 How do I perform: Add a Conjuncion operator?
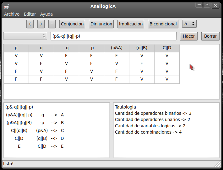72,24
